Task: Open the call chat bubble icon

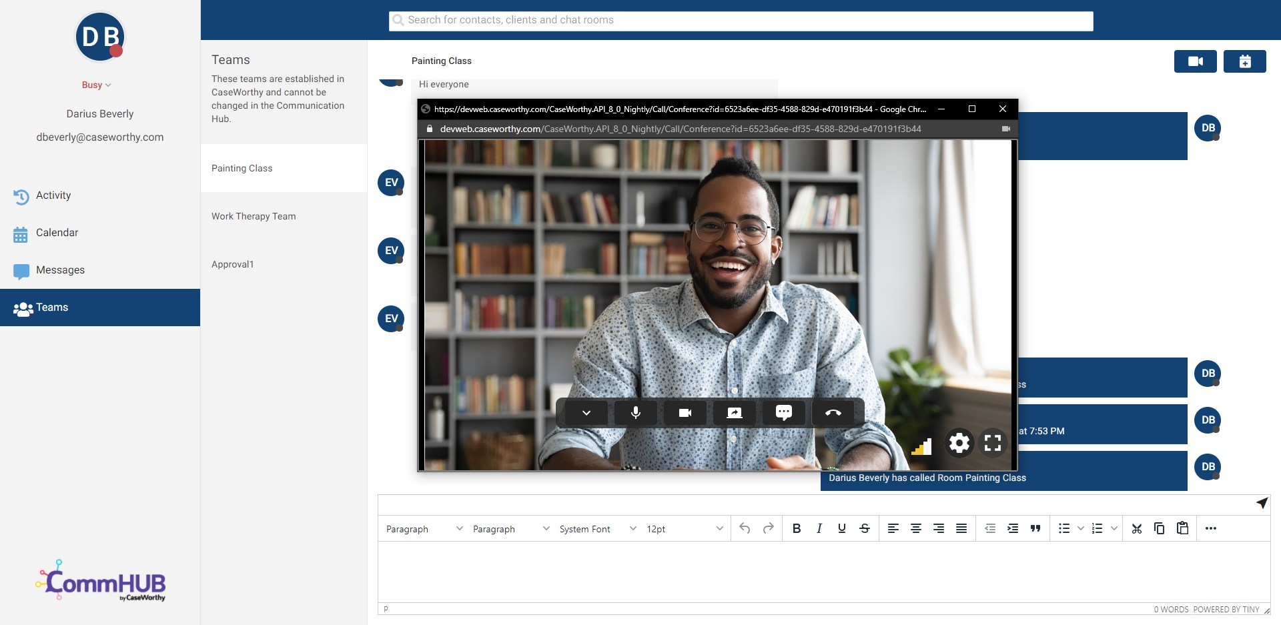Action: [783, 413]
